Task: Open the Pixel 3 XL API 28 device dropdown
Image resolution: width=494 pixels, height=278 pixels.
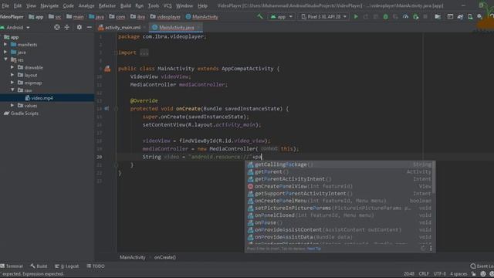Action: 324,17
